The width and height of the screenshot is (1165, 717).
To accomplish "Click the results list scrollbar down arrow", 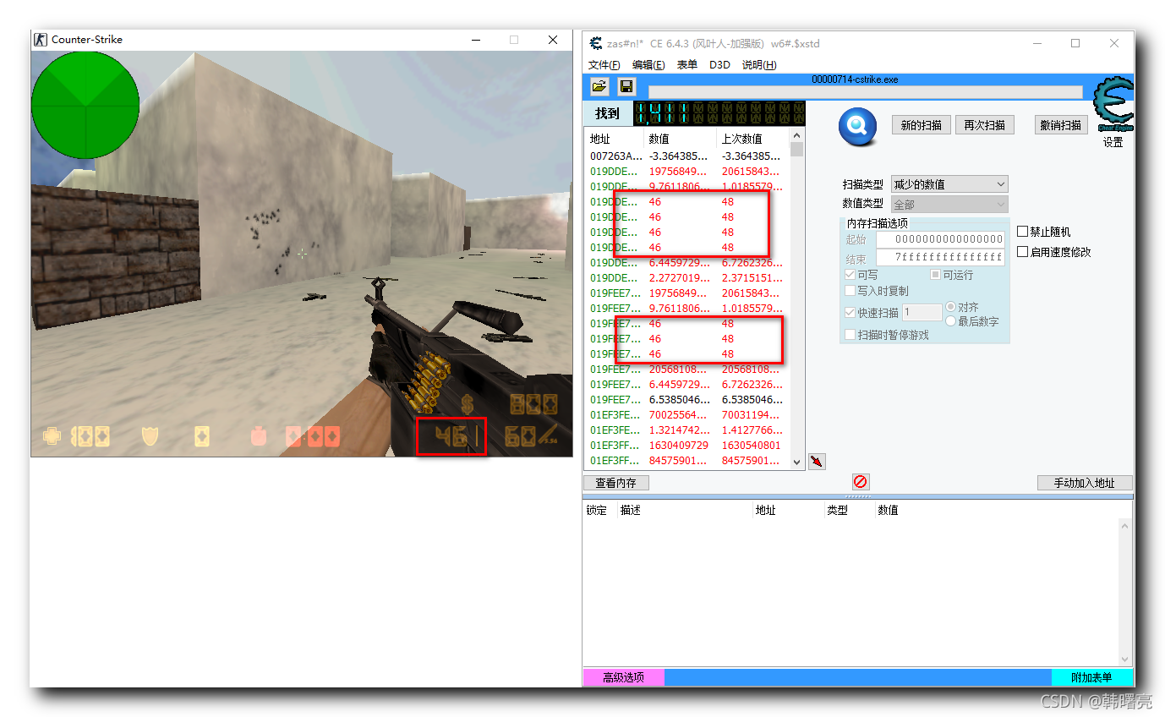I will 796,462.
